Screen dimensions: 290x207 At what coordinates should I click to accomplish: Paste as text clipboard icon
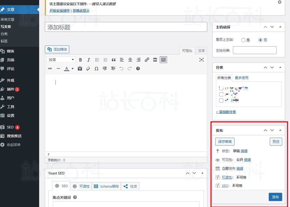tap(80, 68)
